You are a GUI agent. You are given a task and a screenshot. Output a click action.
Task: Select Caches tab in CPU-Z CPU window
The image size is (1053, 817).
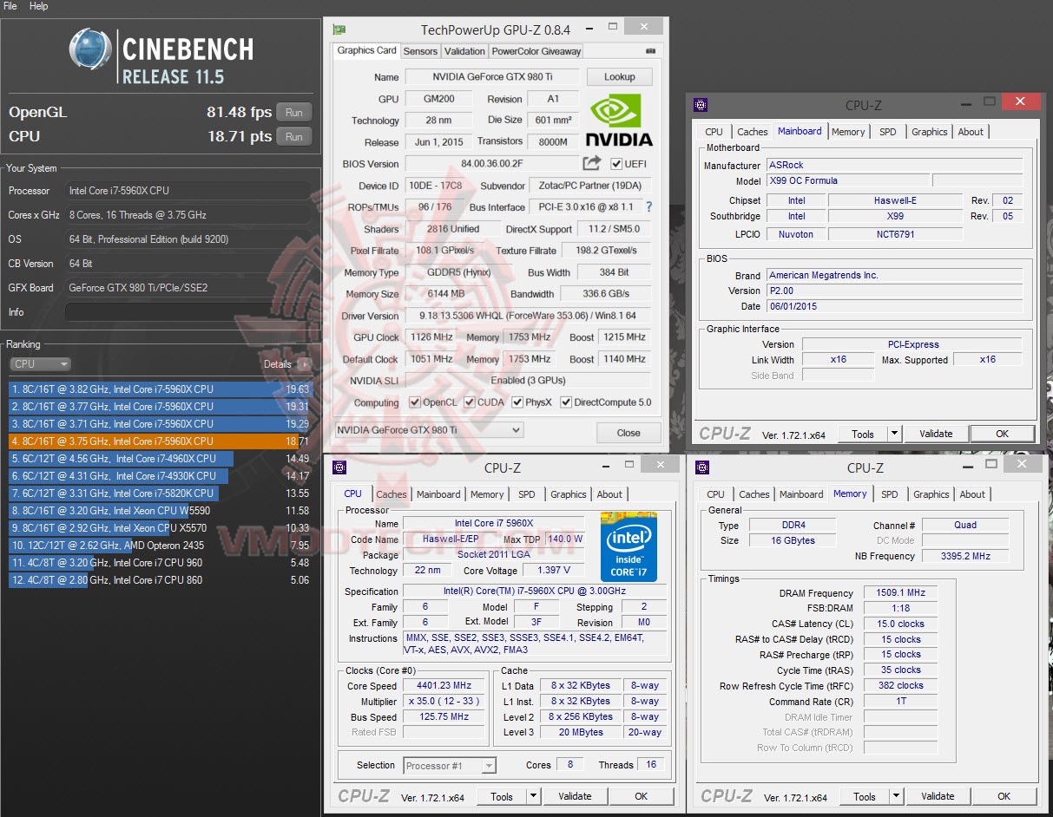tap(392, 494)
